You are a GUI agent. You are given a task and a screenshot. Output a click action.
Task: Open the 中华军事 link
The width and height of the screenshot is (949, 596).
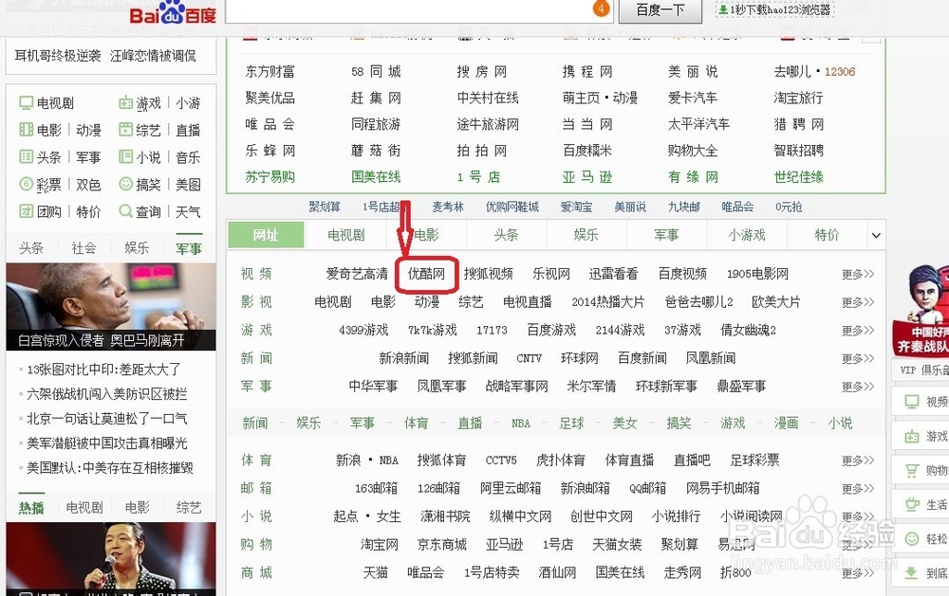pyautogui.click(x=373, y=387)
